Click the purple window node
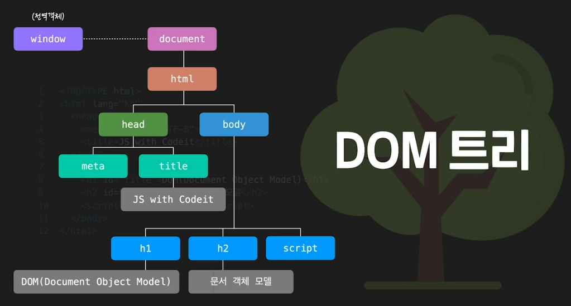 tap(48, 39)
